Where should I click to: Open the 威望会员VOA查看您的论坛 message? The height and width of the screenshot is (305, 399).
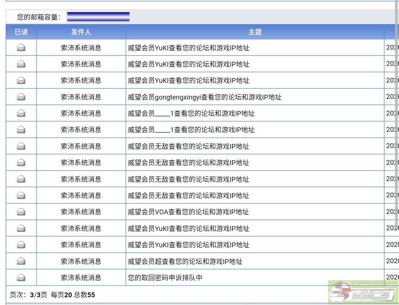[188, 212]
